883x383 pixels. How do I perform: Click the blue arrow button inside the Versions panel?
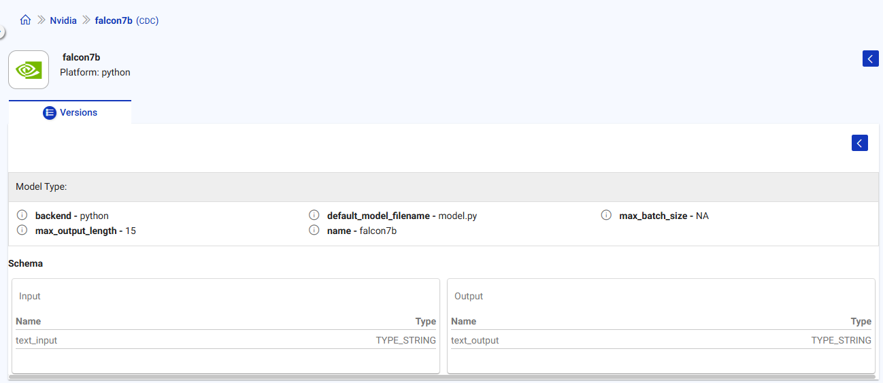(859, 143)
